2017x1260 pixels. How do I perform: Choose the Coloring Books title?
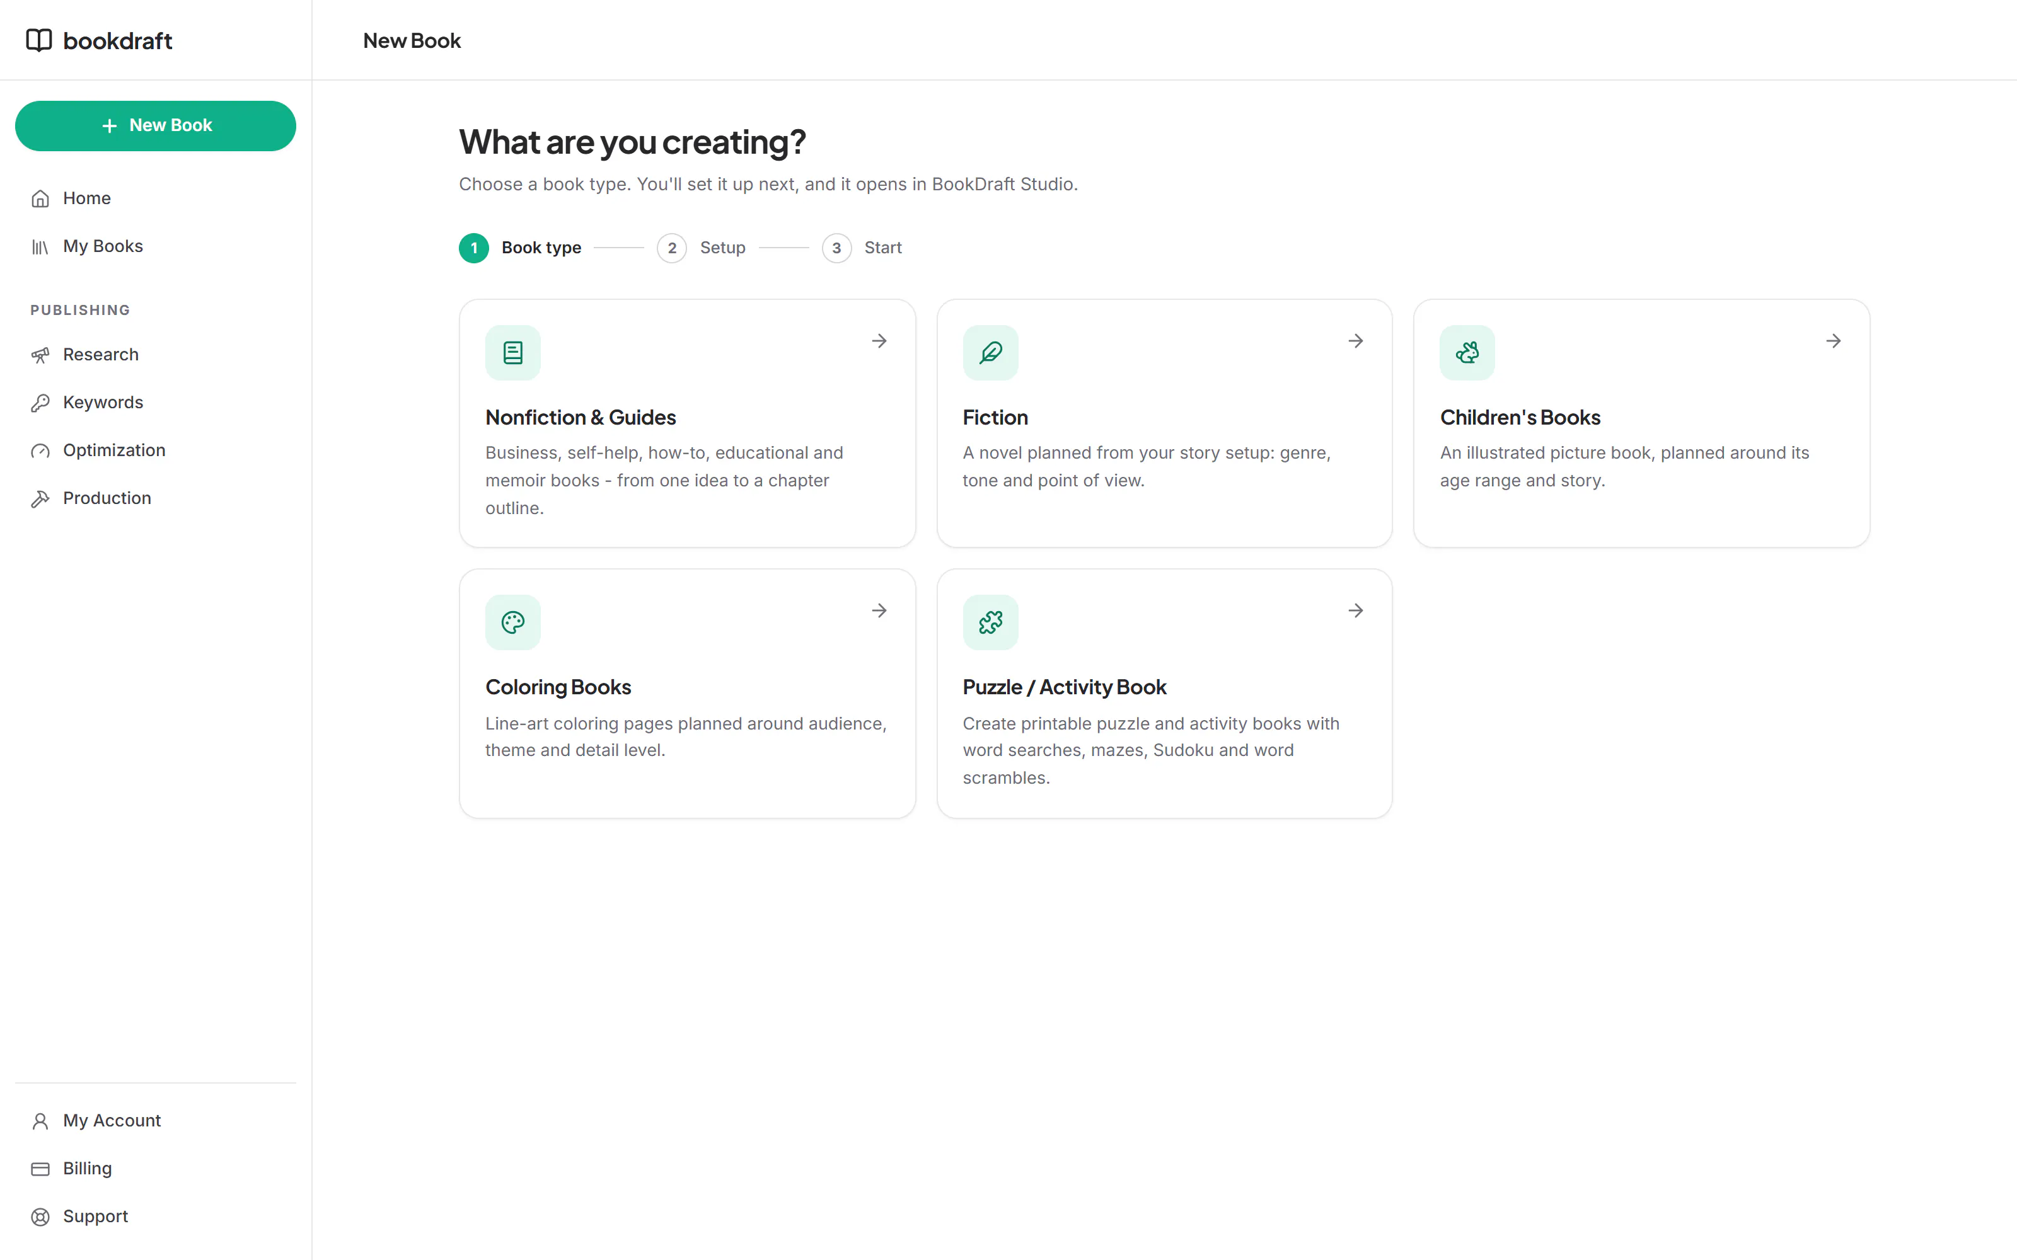click(x=558, y=687)
